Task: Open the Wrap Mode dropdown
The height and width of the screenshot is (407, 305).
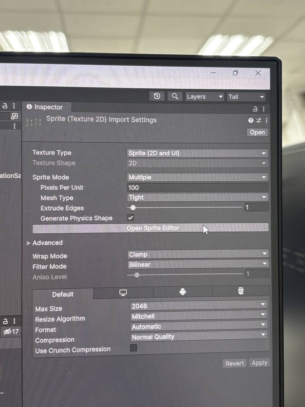Action: click(x=198, y=254)
